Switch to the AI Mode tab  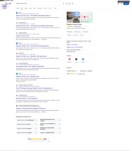pos(18,8)
